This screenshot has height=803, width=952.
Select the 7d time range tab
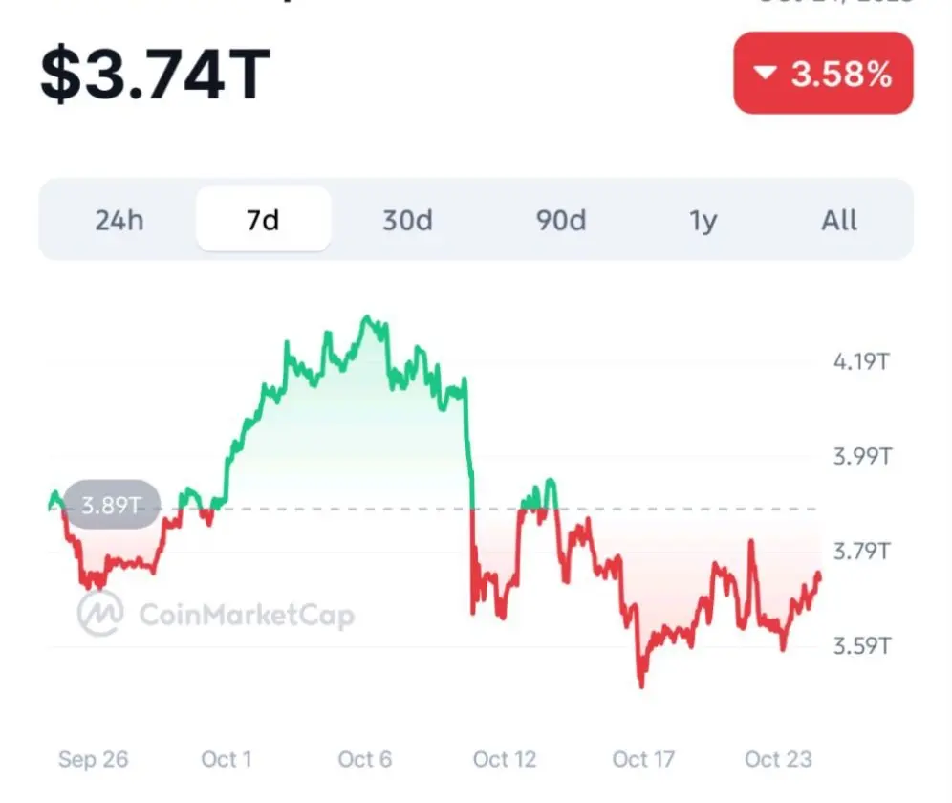pyautogui.click(x=263, y=221)
